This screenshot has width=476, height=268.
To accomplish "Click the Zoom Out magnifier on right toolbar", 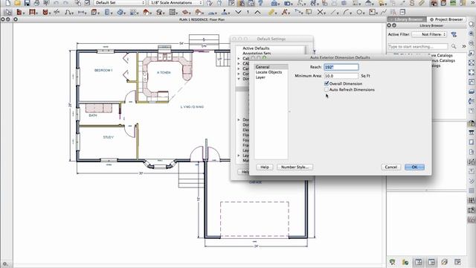I will (472, 43).
